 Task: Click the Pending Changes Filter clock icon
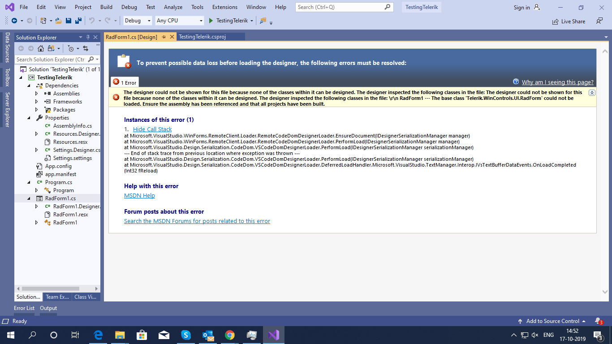coord(71,48)
